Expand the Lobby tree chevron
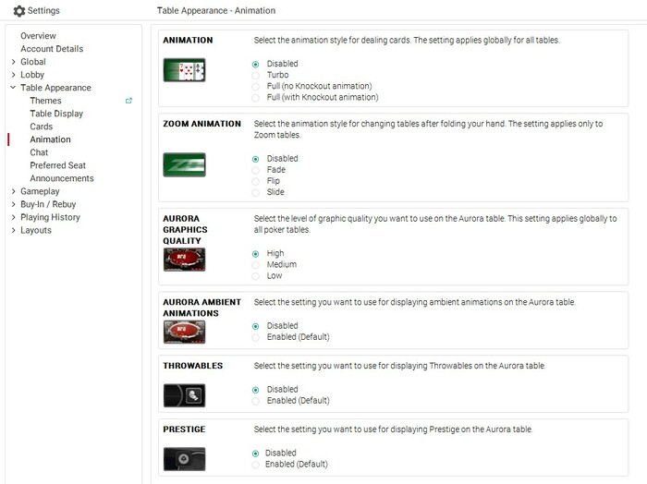647x484 pixels. (13, 75)
